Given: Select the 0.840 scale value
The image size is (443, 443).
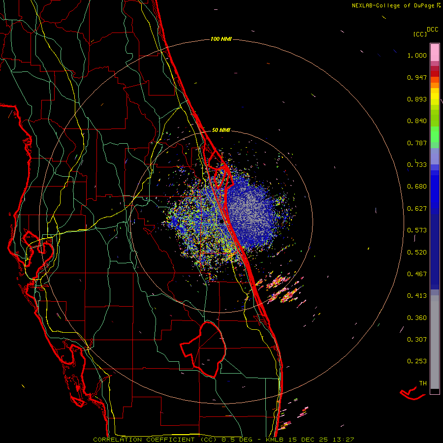Looking at the screenshot, I should [417, 121].
